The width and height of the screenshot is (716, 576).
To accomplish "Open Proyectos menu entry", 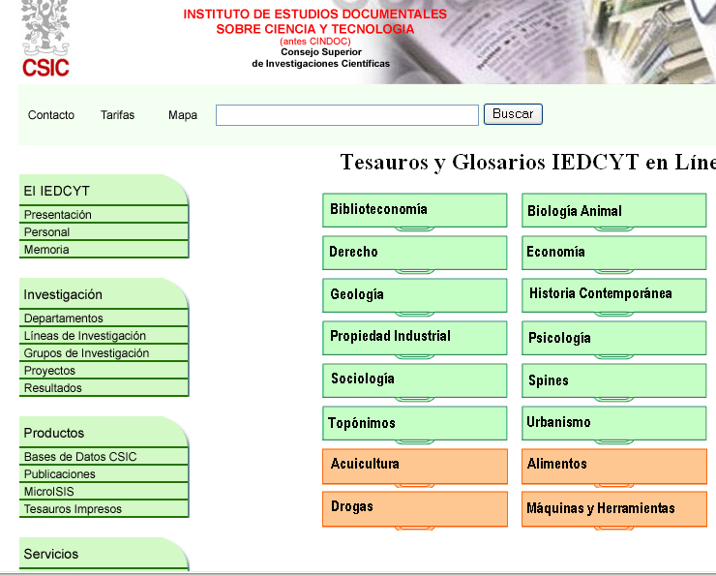I will pyautogui.click(x=104, y=370).
